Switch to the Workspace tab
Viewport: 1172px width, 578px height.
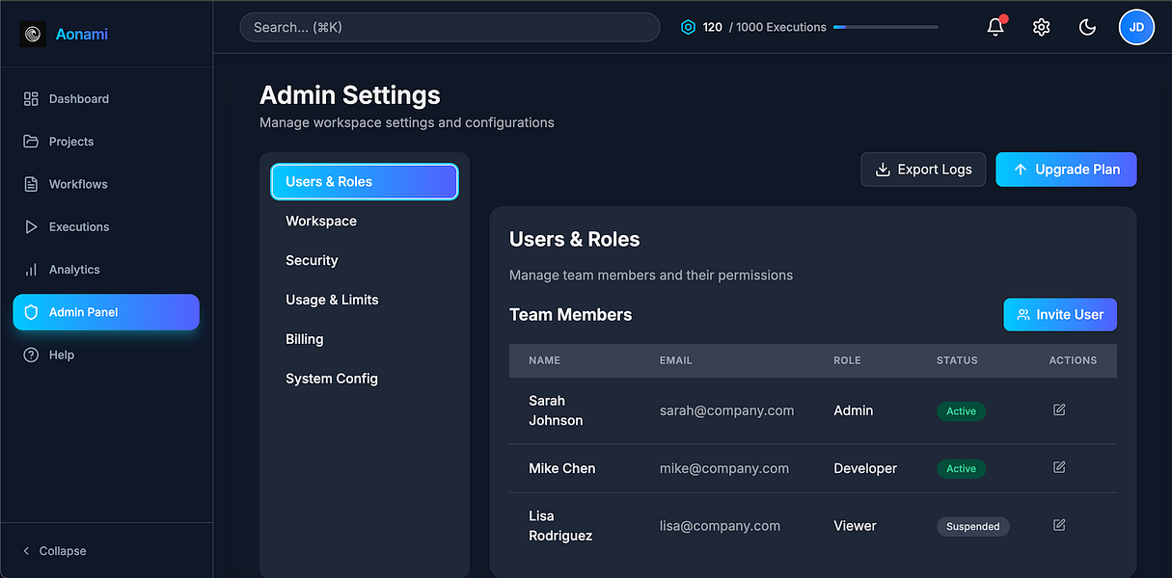[365, 222]
